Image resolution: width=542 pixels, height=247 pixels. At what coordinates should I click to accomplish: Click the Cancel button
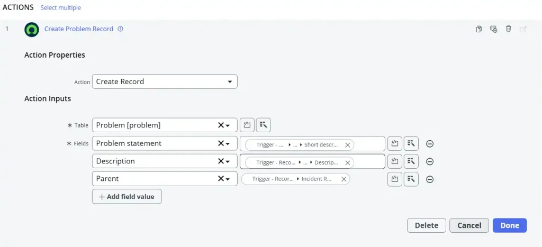[469, 225]
